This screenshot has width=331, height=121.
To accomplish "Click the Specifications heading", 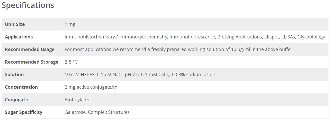I will tap(28, 5).
